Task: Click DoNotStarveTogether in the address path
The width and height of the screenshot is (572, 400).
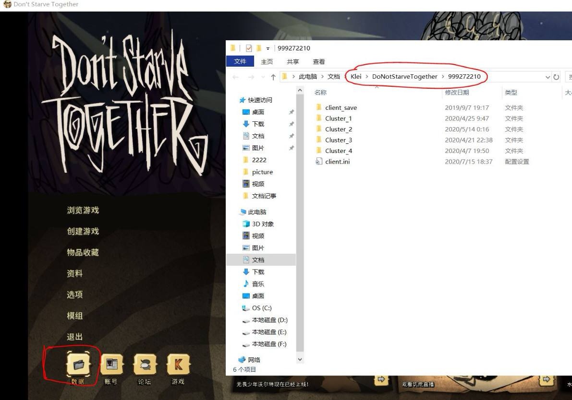Action: pos(404,77)
